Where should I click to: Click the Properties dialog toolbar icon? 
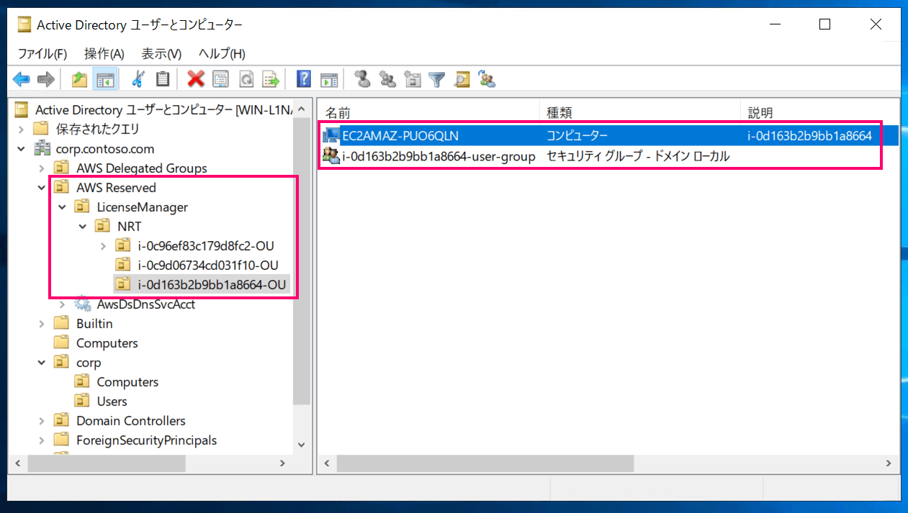point(220,79)
